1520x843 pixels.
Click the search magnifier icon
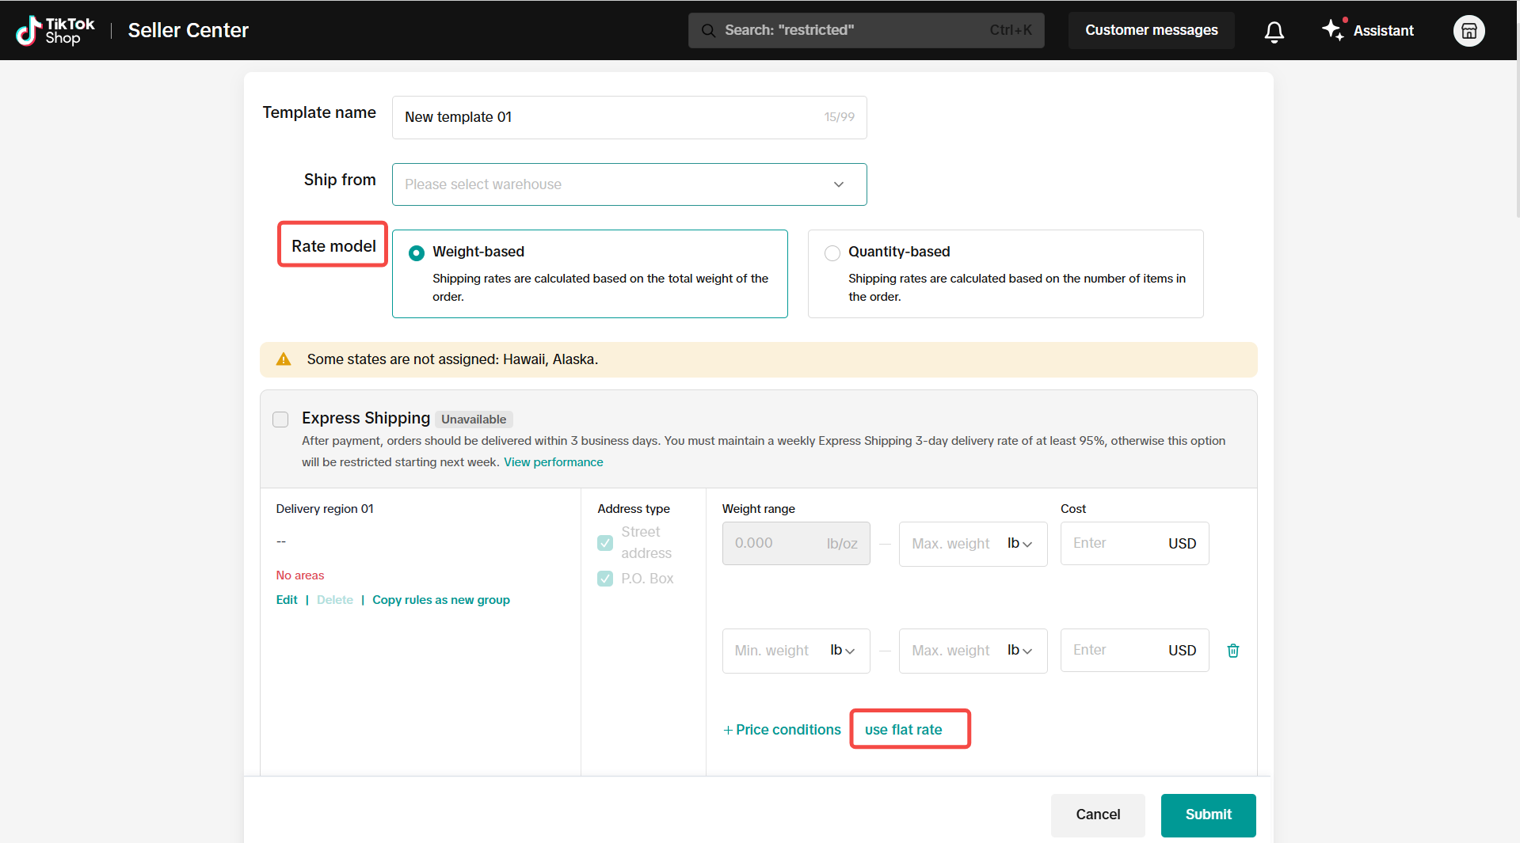pos(708,31)
